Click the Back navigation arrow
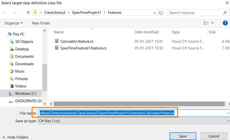This screenshot has width=230, height=140. click(5, 13)
